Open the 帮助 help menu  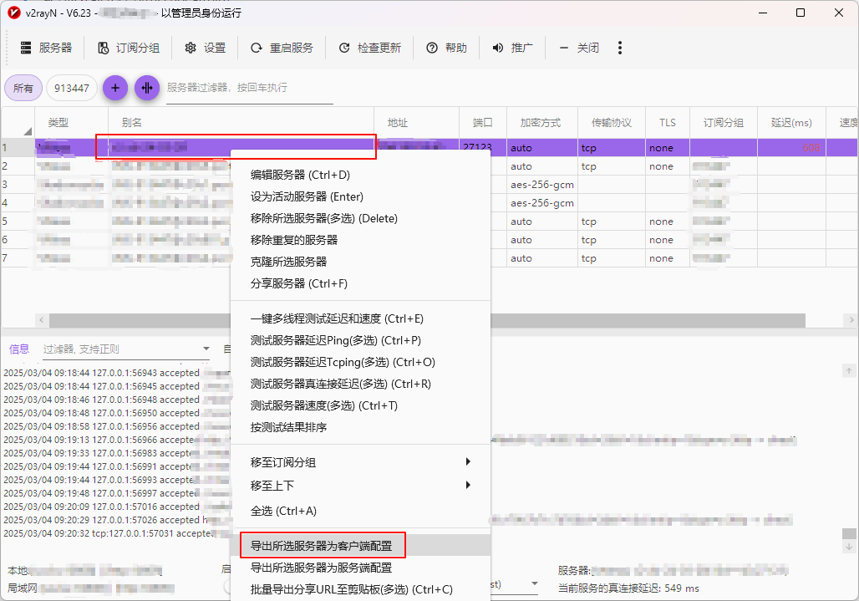pos(446,48)
